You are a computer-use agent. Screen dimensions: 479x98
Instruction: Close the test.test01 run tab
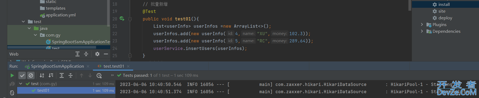point(128,66)
